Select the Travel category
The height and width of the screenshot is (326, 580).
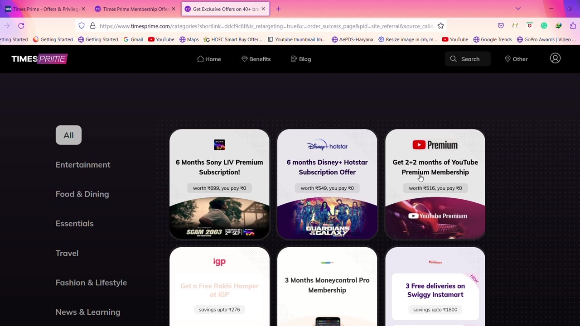tap(67, 253)
